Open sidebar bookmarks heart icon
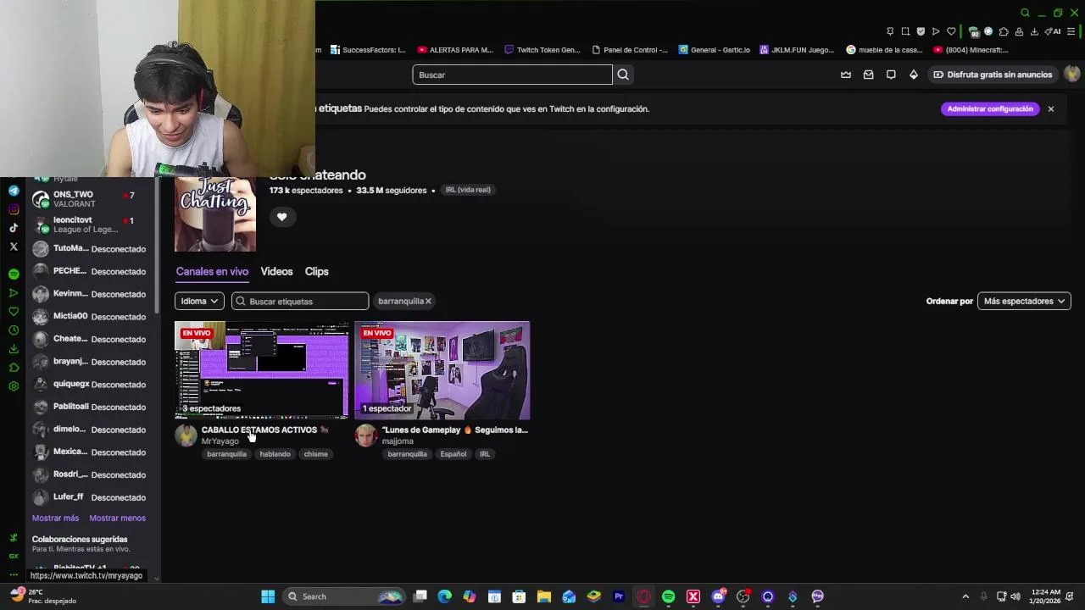The image size is (1085, 610). pos(14,312)
